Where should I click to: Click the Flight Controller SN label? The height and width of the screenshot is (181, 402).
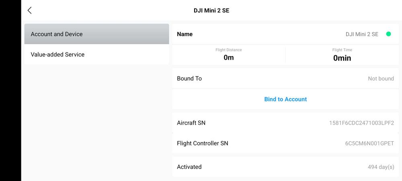(x=203, y=143)
